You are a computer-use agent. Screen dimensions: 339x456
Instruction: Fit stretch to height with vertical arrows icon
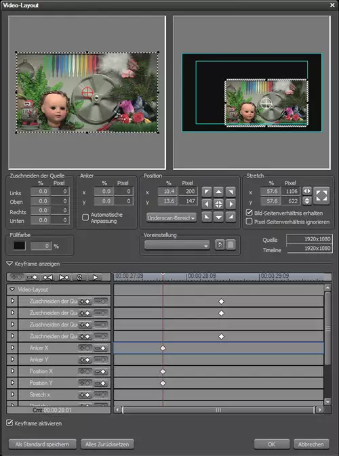(307, 201)
